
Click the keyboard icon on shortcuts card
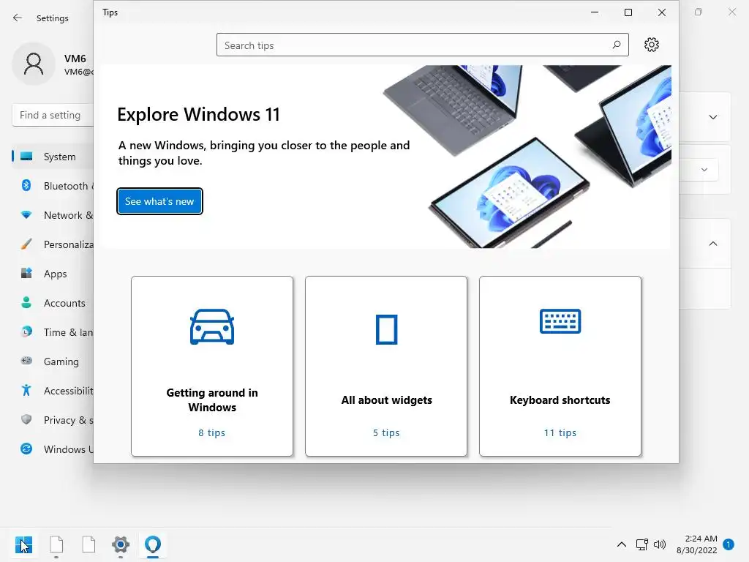coord(560,321)
